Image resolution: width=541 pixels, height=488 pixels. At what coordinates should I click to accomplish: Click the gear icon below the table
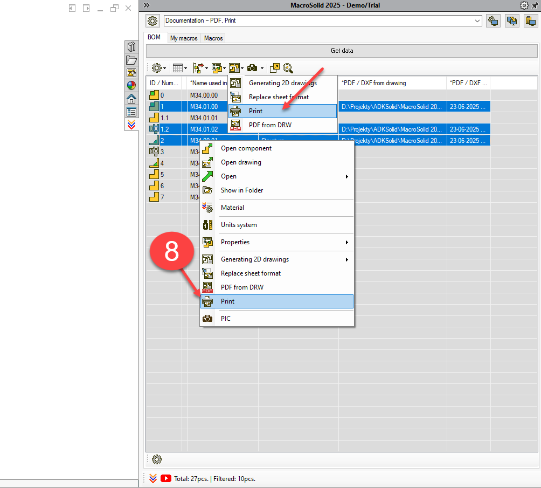(157, 459)
